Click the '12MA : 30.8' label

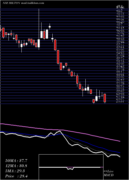point(17,166)
